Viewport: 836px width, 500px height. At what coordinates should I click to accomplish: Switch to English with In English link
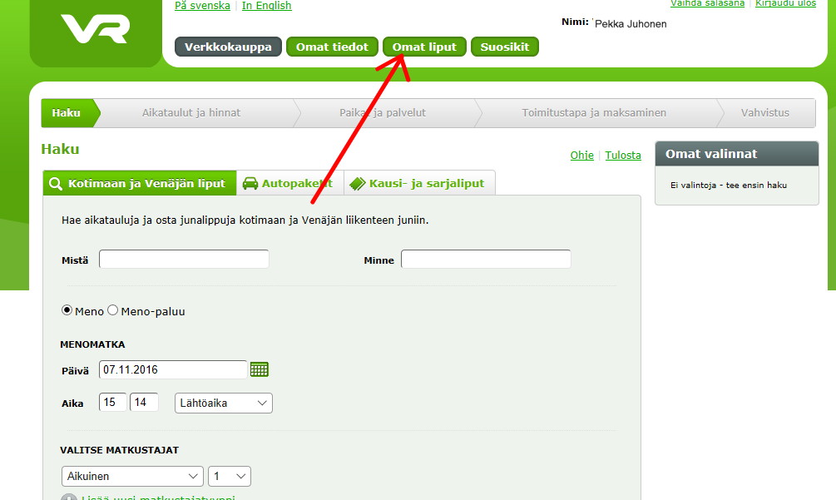pyautogui.click(x=266, y=6)
